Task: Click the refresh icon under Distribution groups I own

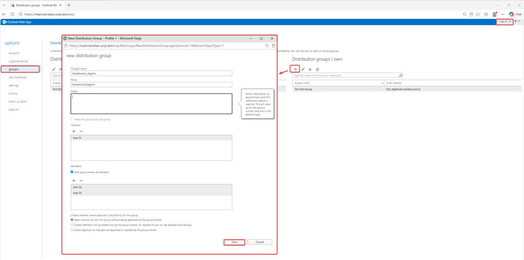Action: point(317,69)
